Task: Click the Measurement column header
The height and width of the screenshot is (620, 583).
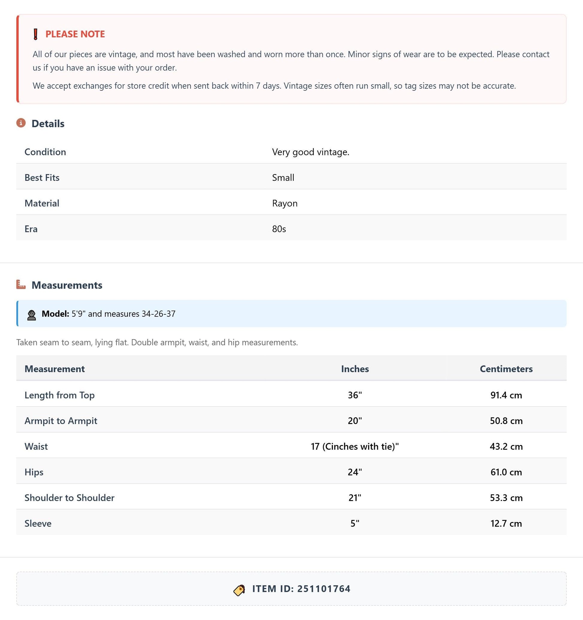Action: pyautogui.click(x=55, y=369)
